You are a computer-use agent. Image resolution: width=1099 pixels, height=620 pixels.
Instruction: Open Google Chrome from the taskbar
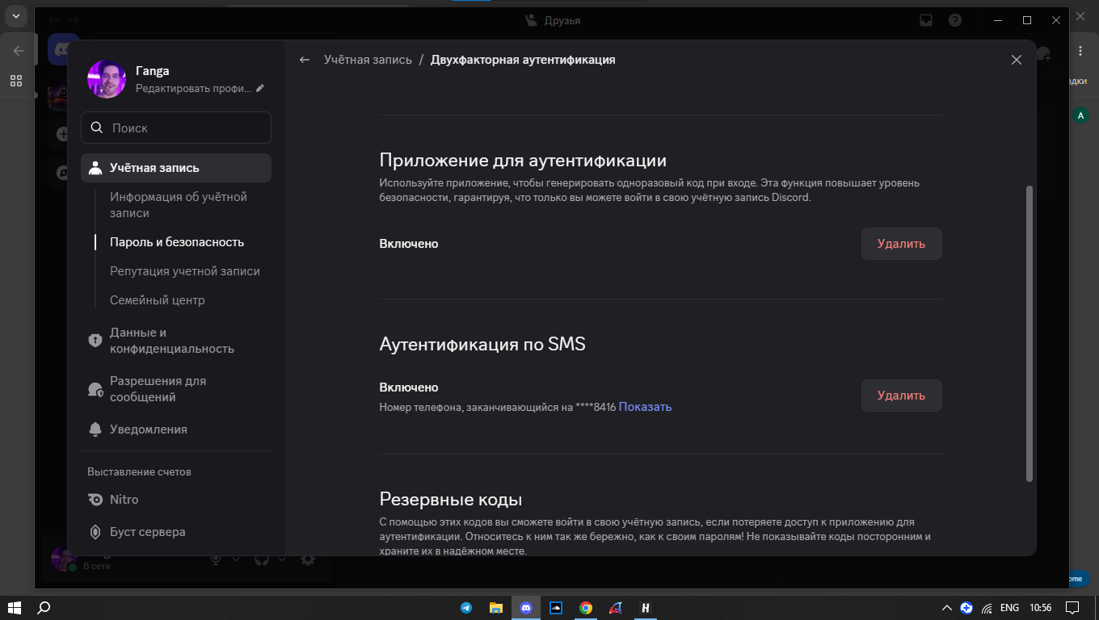pos(586,608)
